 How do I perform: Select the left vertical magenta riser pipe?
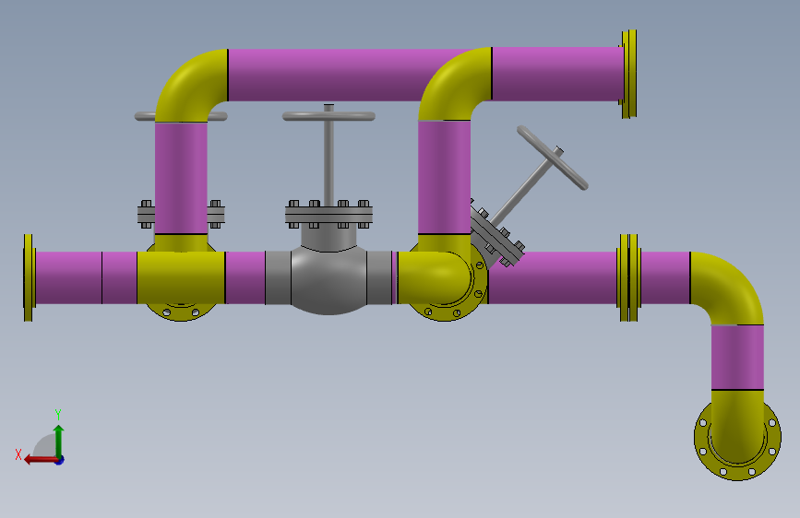[x=181, y=178]
